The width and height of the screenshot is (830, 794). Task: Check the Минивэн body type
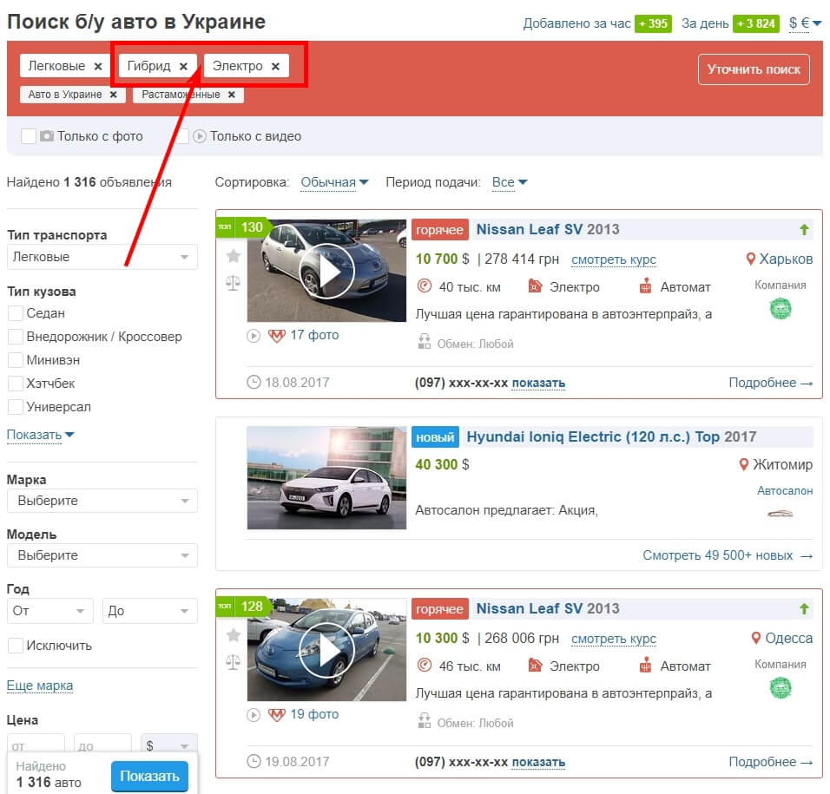pos(16,360)
